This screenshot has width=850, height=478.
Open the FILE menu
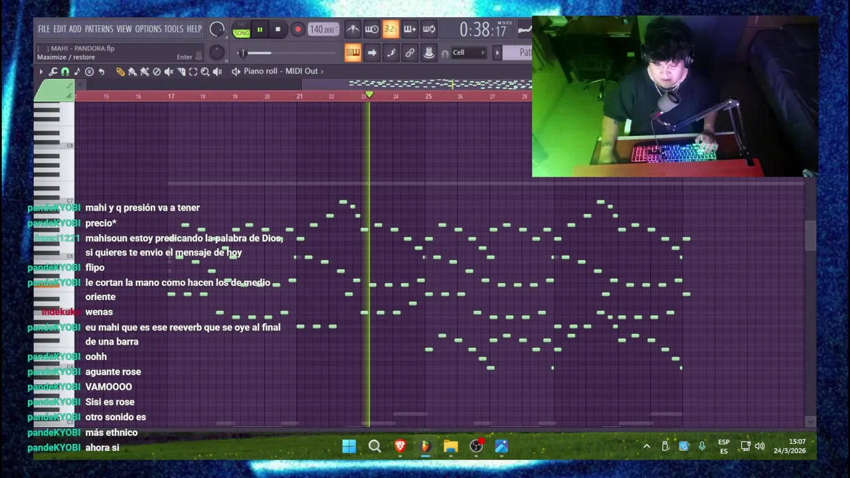click(44, 29)
